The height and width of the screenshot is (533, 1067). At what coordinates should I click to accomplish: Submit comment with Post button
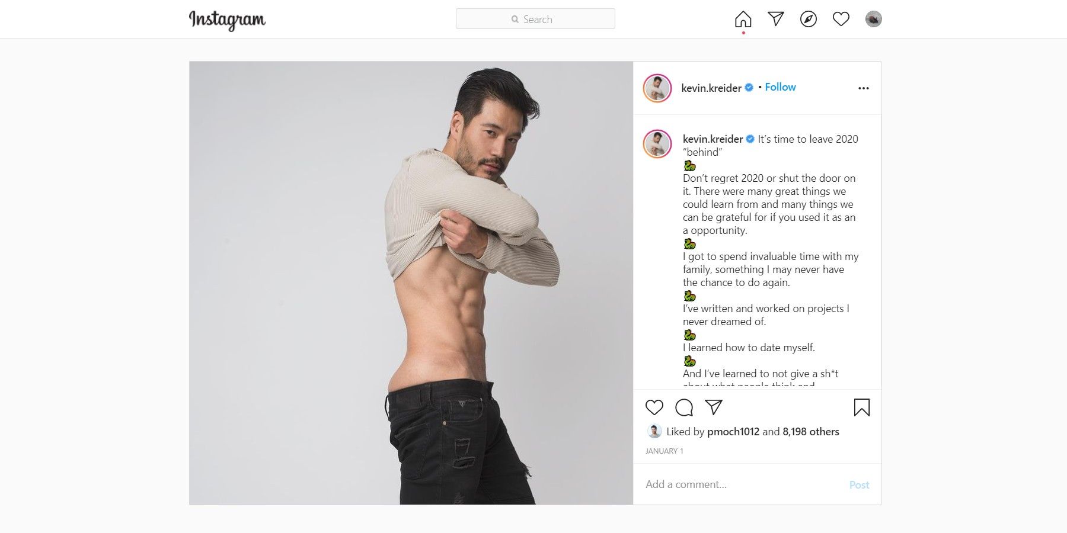859,485
